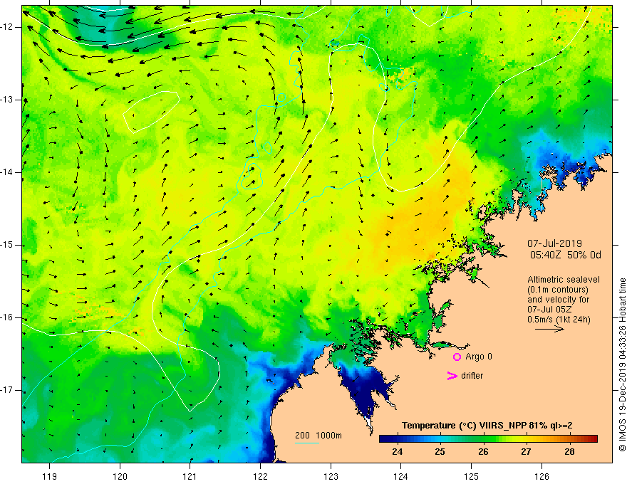
Task: Click the latitude label '-14'
Action: [x=8, y=172]
